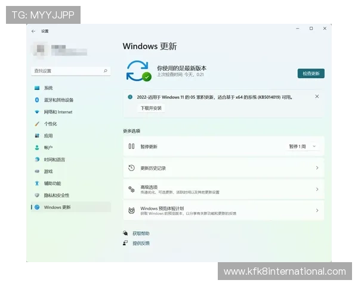Select 网络和 Internet in the sidebar
The height and width of the screenshot is (286, 358).
click(x=71, y=112)
